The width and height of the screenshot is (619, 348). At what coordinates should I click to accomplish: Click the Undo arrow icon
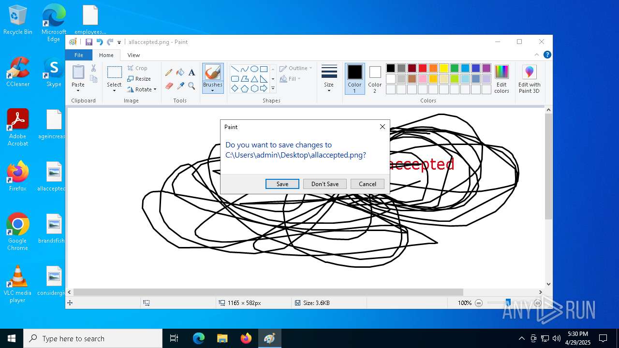(100, 42)
